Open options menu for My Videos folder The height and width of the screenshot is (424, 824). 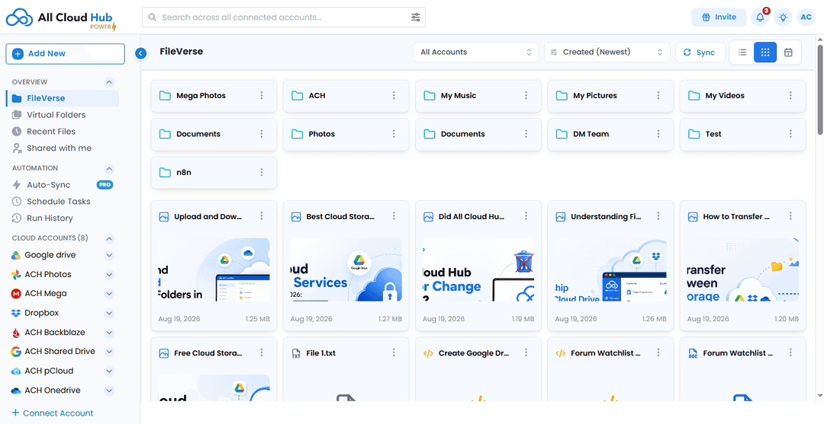pyautogui.click(x=790, y=95)
